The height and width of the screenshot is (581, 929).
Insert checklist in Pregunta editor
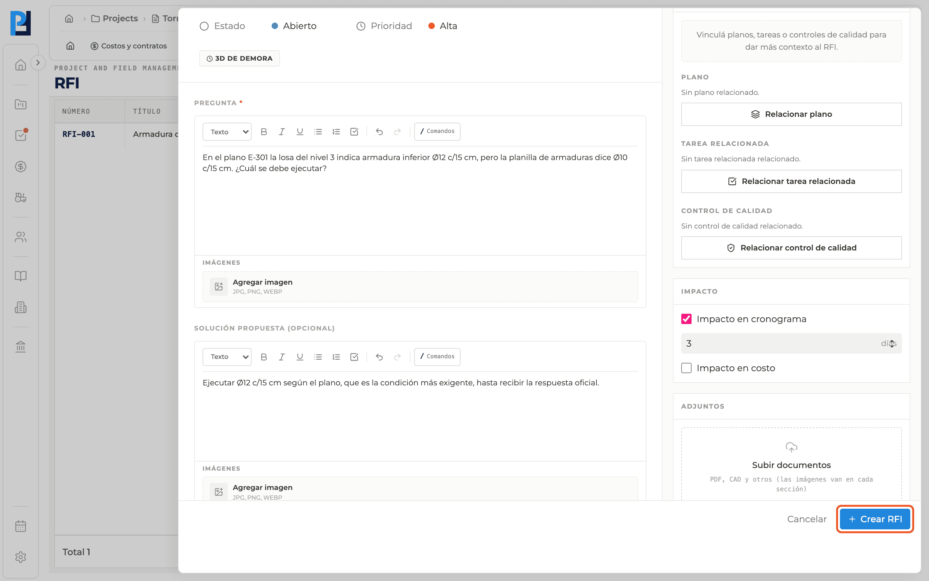coord(354,132)
